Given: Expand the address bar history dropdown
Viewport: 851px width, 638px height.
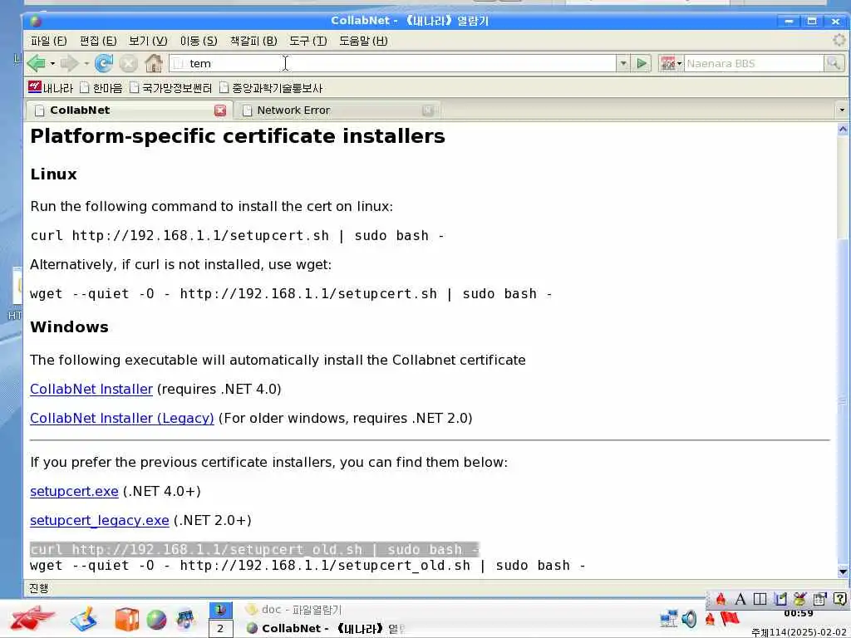Looking at the screenshot, I should pyautogui.click(x=623, y=63).
